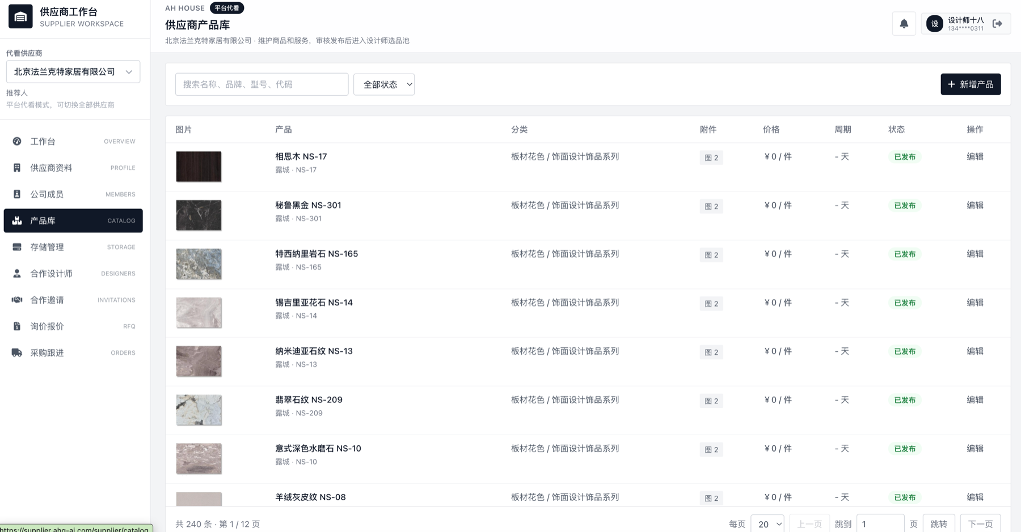This screenshot has height=532, width=1021.
Task: Edit the 相思木 NS-17 product
Action: (975, 157)
